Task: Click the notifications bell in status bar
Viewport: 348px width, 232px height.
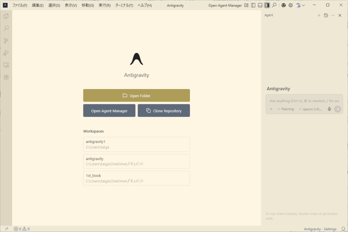Action: pos(343,229)
